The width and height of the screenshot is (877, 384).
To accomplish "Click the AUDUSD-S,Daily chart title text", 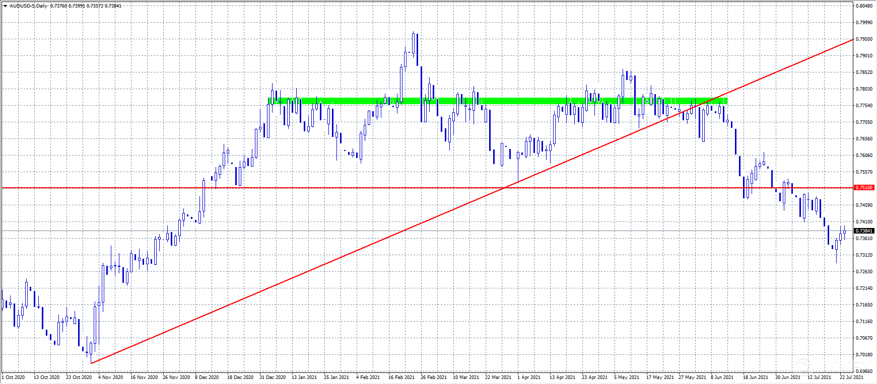I will pos(29,6).
